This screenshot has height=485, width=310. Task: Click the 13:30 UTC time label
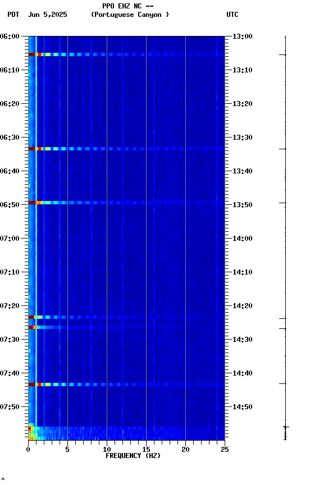coord(243,138)
